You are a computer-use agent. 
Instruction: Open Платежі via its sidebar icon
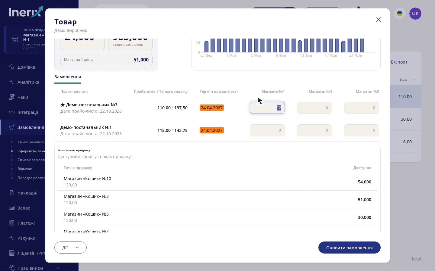12,223
